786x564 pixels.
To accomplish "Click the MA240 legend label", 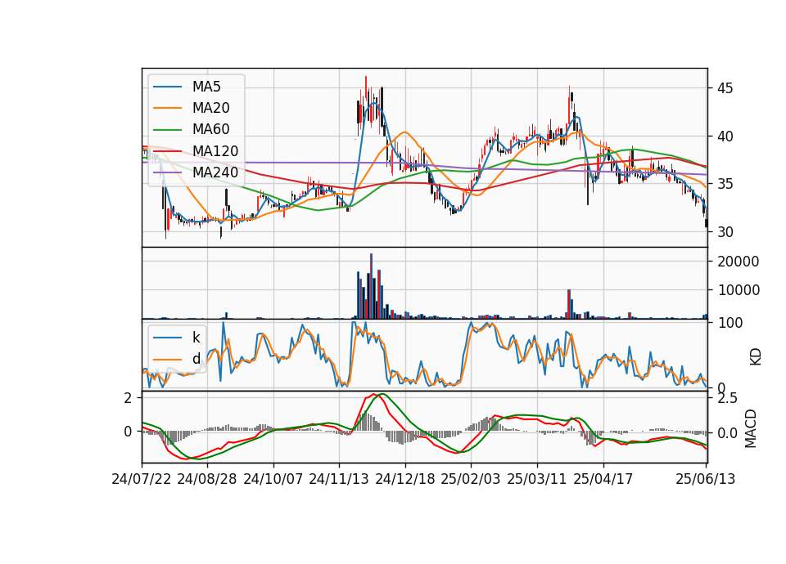I will 215,172.
